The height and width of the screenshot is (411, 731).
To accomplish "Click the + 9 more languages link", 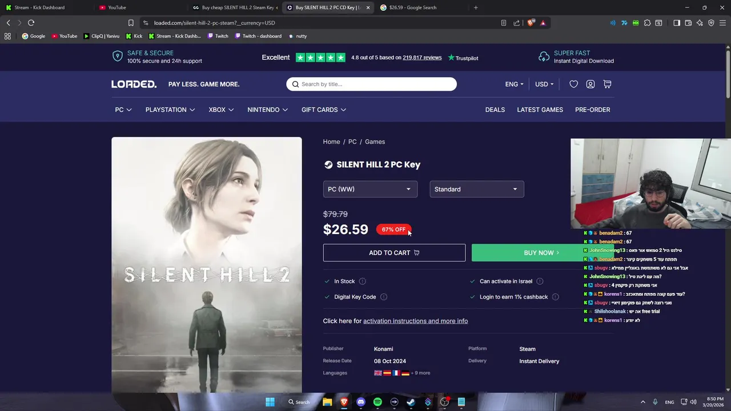I will pyautogui.click(x=420, y=373).
